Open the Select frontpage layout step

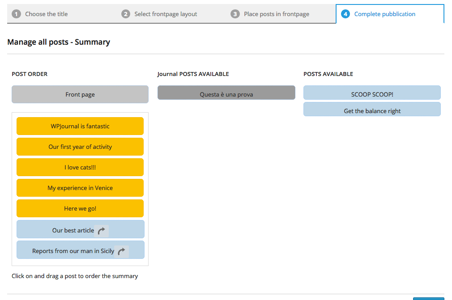pyautogui.click(x=166, y=14)
